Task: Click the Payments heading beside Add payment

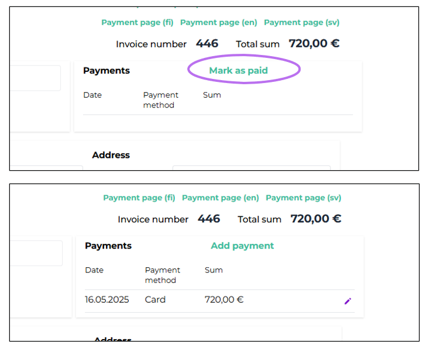Action: coord(108,246)
